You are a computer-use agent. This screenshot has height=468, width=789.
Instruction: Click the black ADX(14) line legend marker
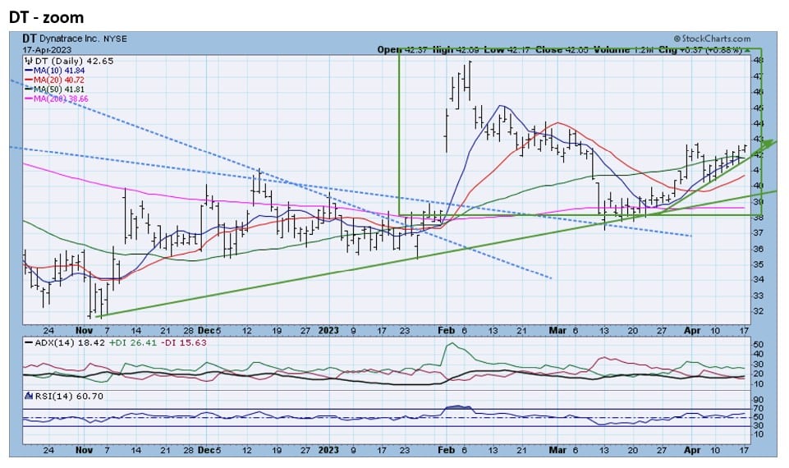(x=29, y=342)
